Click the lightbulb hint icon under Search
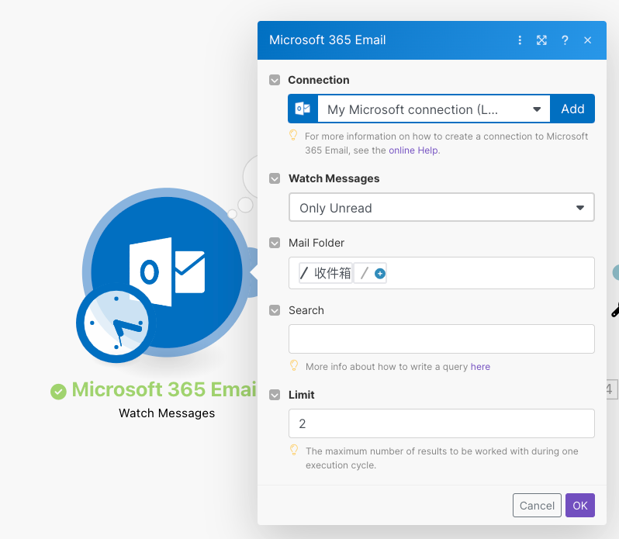Viewport: 619px width, 539px height. (294, 365)
